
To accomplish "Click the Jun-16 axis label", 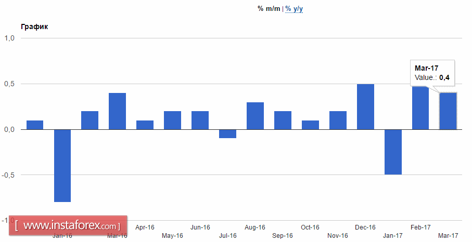I will (200, 227).
